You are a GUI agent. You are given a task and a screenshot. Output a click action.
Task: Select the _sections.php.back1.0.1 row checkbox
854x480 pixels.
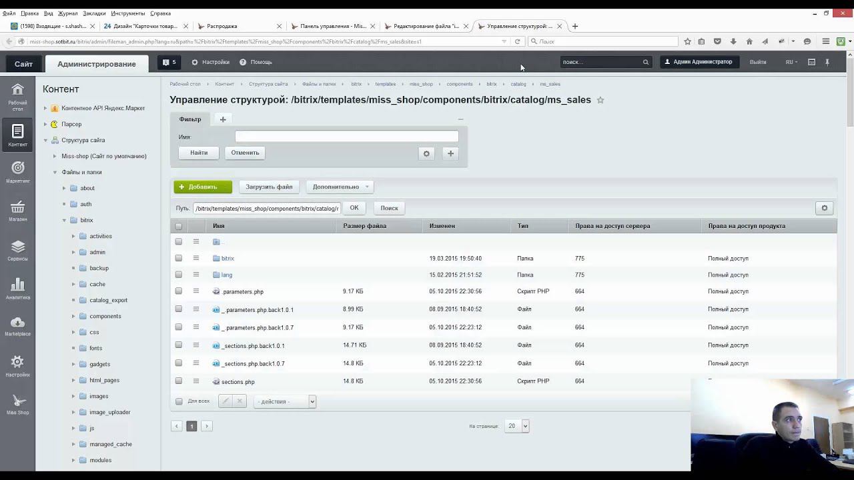pyautogui.click(x=178, y=345)
